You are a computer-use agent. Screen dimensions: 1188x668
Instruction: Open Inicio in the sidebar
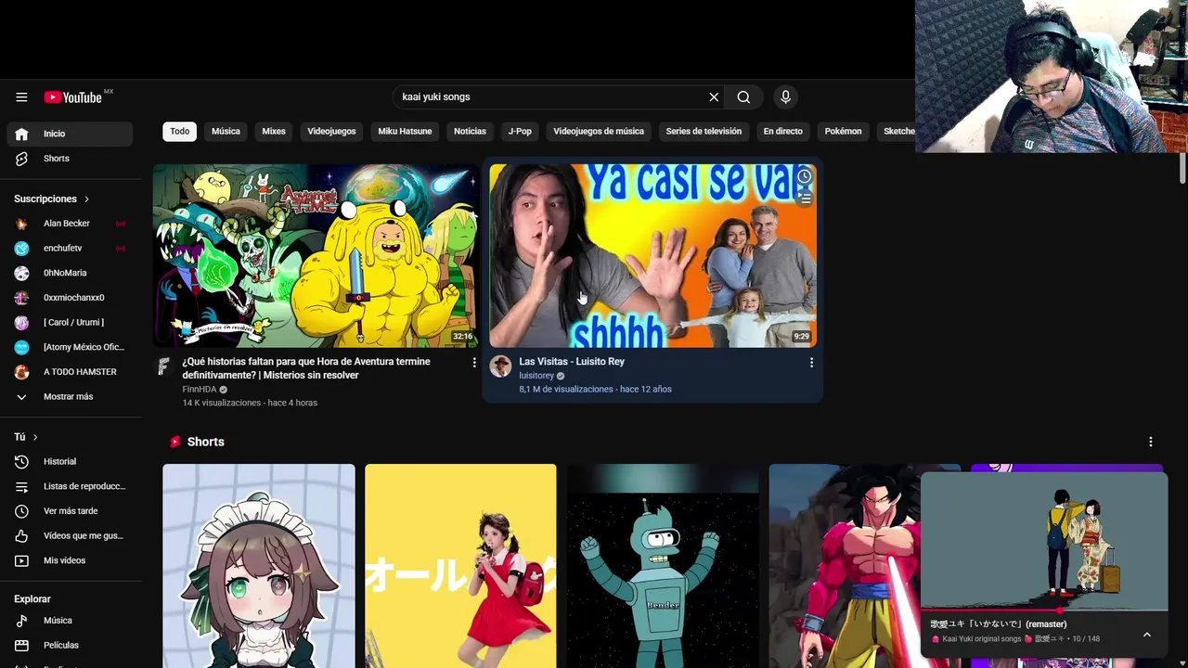point(71,134)
